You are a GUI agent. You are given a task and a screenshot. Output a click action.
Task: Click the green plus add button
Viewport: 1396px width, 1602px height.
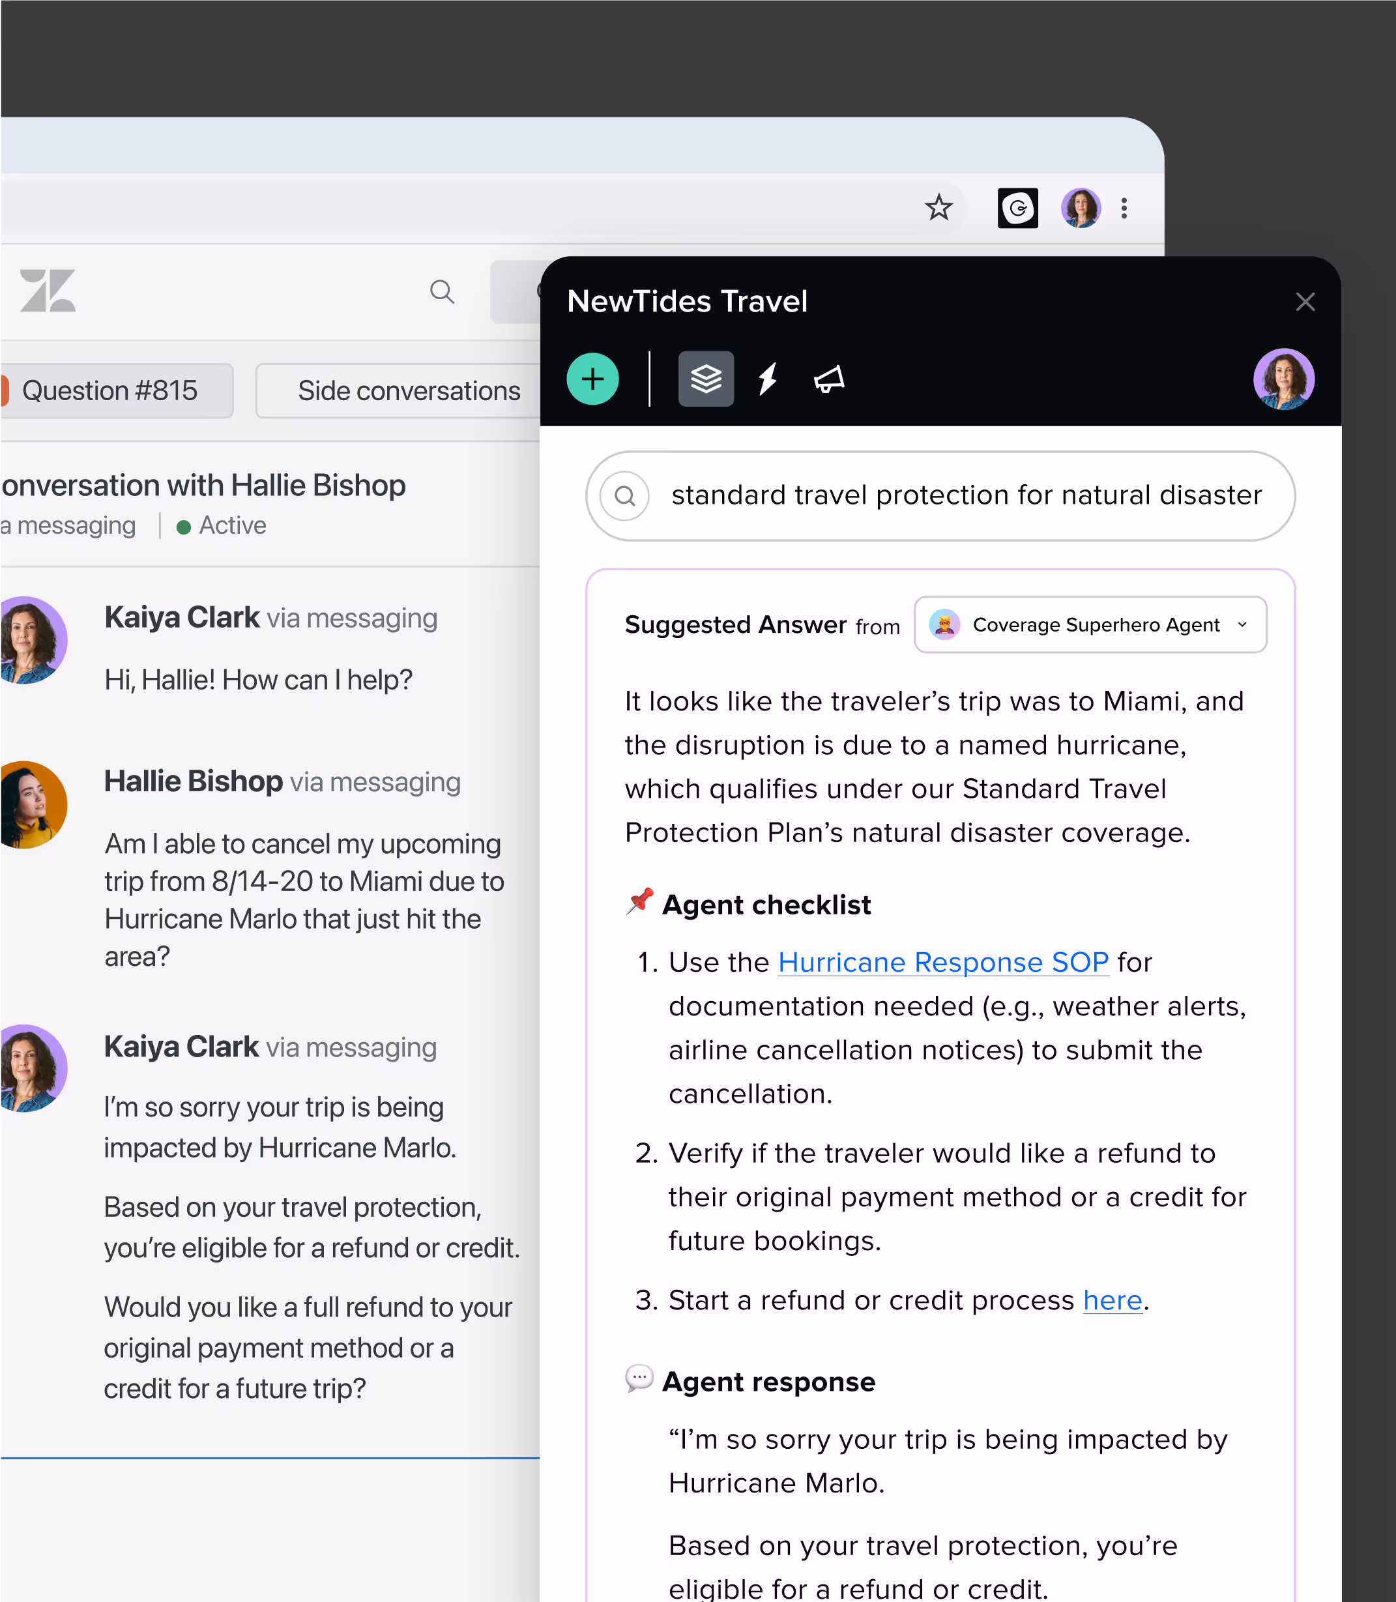tap(592, 379)
